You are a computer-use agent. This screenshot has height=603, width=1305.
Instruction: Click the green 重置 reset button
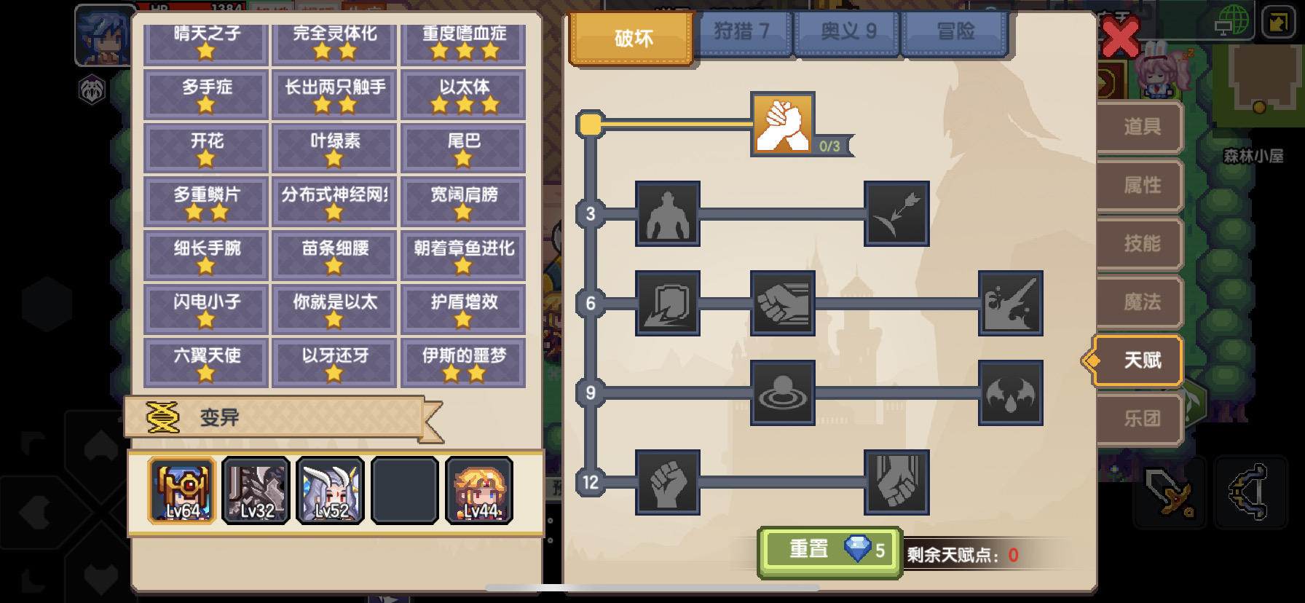pos(830,552)
